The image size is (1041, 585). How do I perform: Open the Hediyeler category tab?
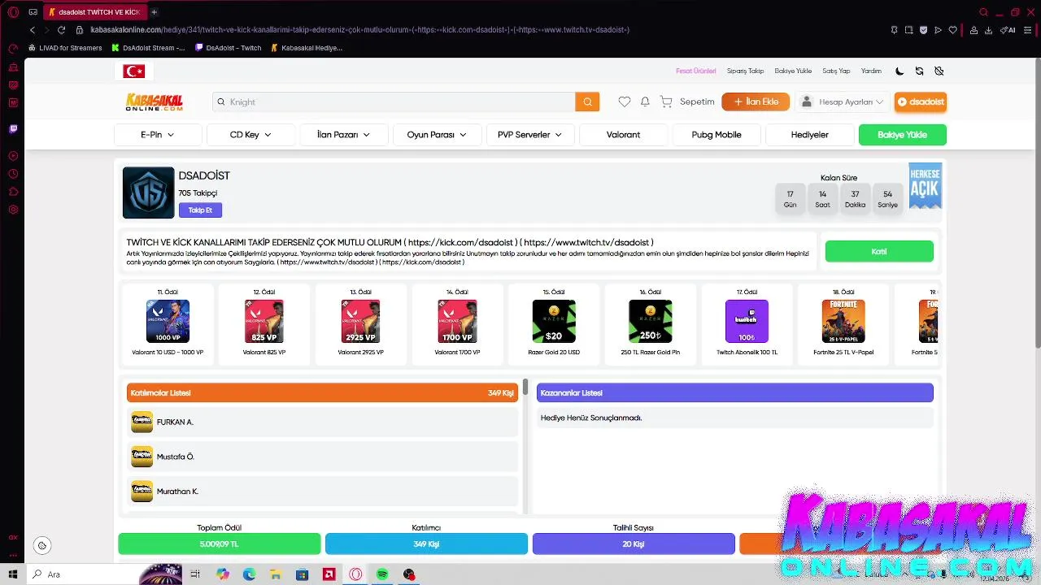point(809,135)
